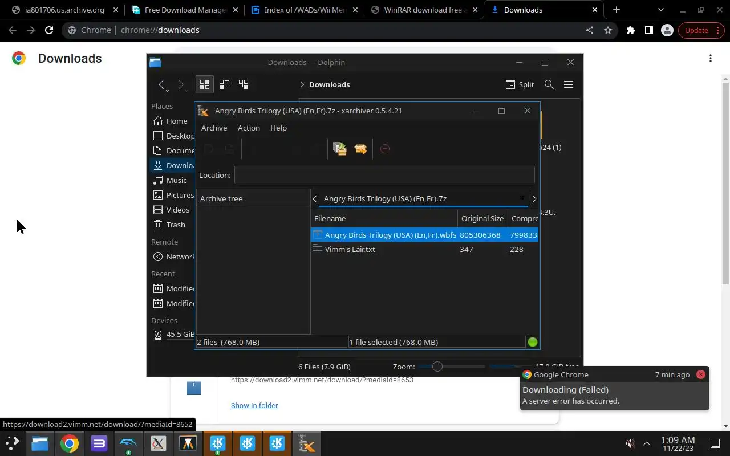Go forward in Dolphin file manager

[181, 84]
